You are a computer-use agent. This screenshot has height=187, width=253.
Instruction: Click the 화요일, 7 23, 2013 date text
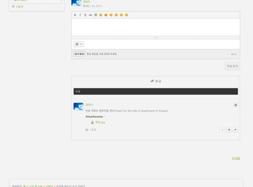[x=92, y=6]
